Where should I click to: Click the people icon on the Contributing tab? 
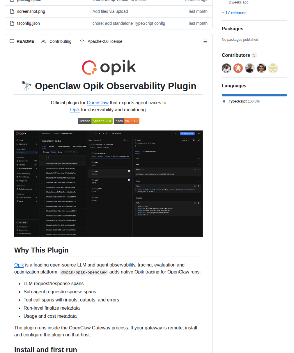[x=44, y=41]
